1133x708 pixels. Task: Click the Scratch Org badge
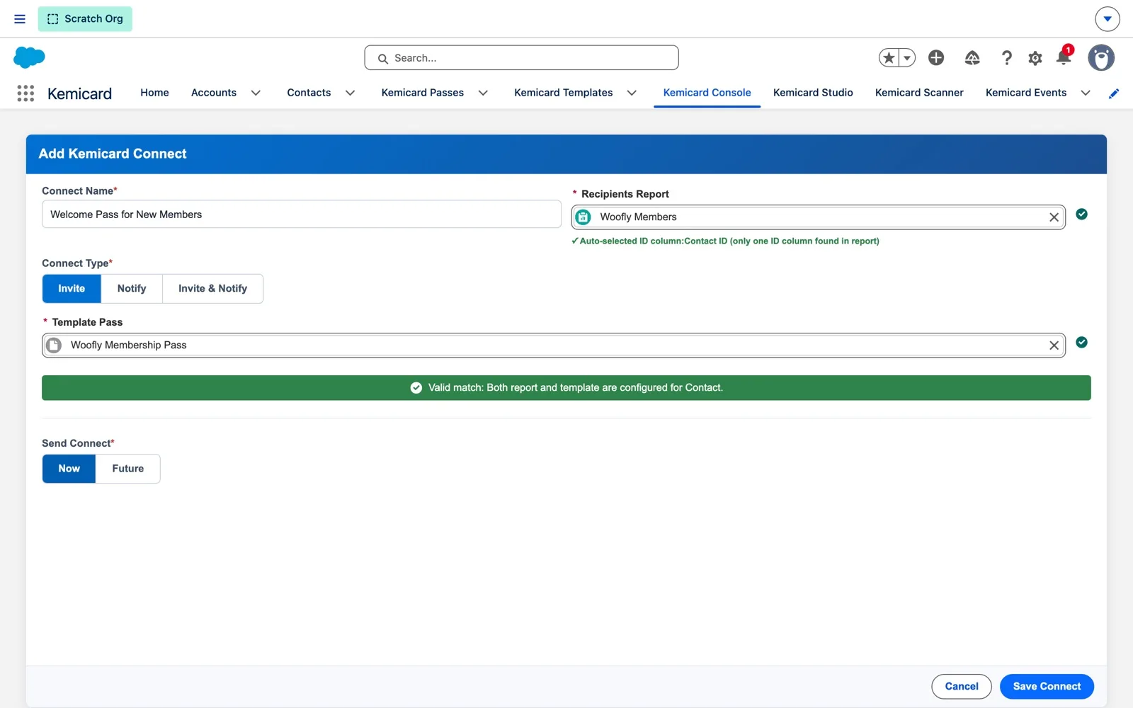[85, 19]
